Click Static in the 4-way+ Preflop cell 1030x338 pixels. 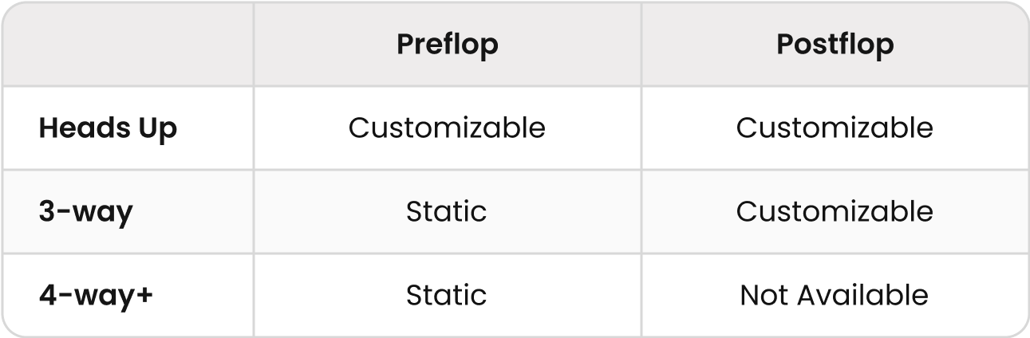tap(447, 295)
